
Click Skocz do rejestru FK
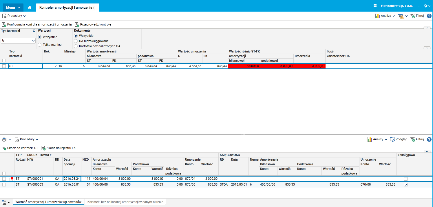[59, 148]
